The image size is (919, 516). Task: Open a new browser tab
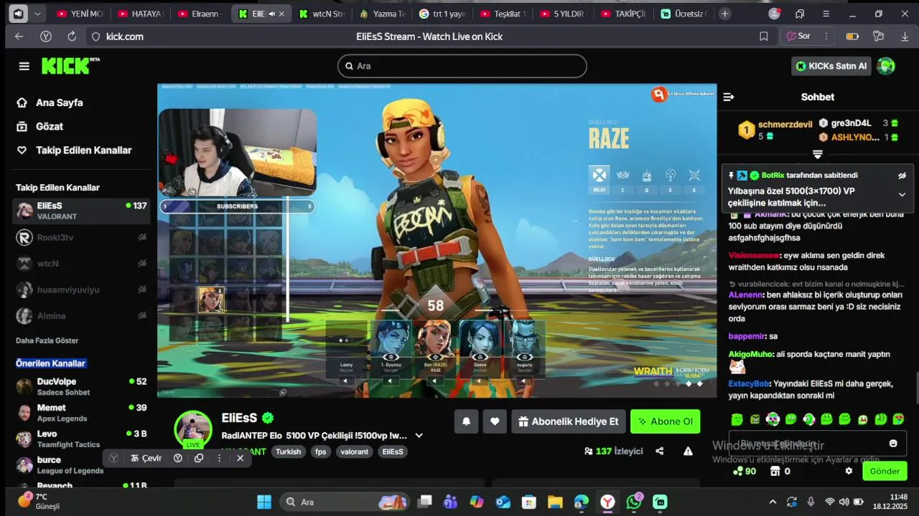click(x=725, y=14)
